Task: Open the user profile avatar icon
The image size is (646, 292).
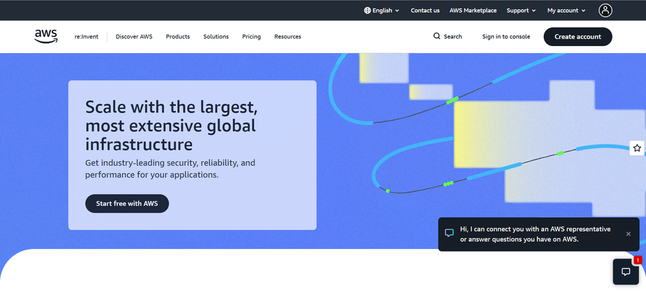Action: 605,10
